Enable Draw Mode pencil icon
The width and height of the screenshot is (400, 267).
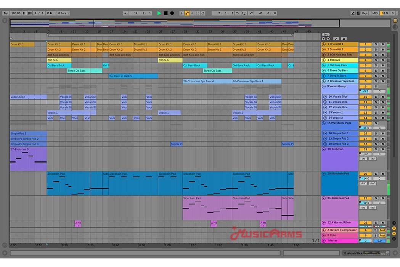pyautogui.click(x=353, y=13)
